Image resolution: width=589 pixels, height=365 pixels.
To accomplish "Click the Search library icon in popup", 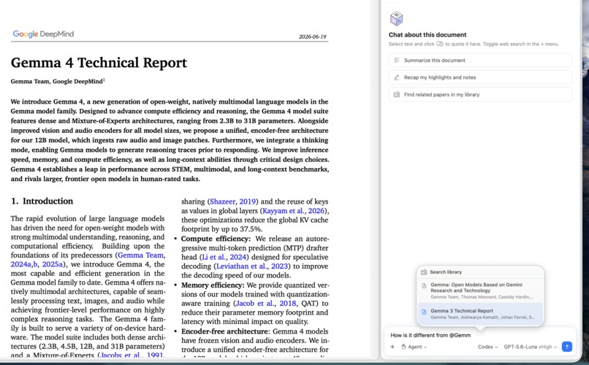I will tap(424, 272).
